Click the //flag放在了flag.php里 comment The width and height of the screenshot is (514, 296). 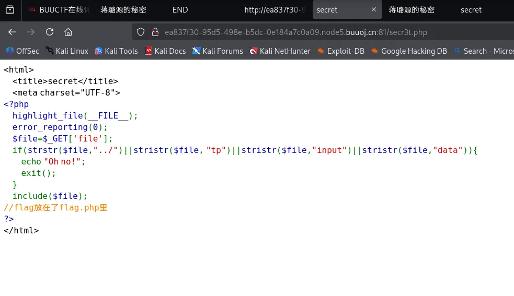[x=55, y=208]
